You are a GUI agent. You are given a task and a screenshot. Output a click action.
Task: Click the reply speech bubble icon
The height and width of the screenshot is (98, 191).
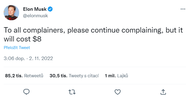(26, 92)
